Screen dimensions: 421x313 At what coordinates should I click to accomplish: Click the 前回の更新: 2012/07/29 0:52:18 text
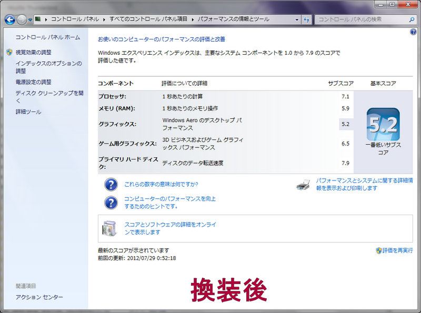click(137, 258)
